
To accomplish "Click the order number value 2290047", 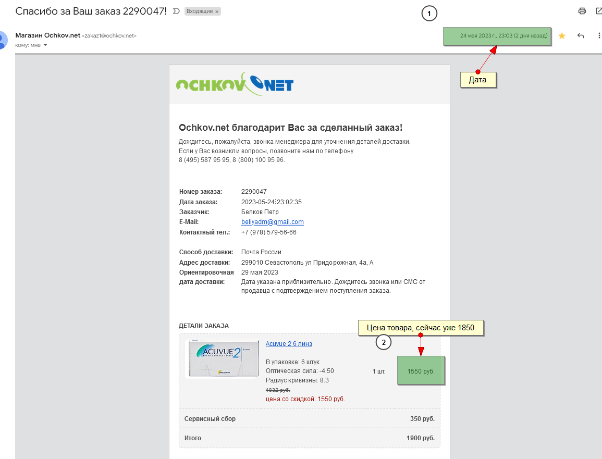I will click(x=254, y=192).
